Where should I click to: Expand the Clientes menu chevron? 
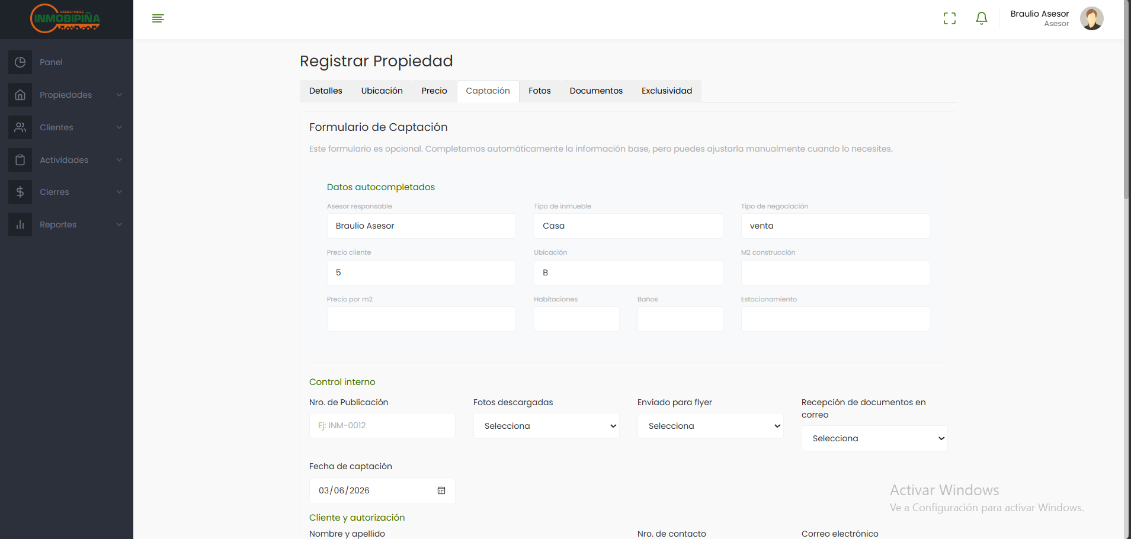(119, 127)
